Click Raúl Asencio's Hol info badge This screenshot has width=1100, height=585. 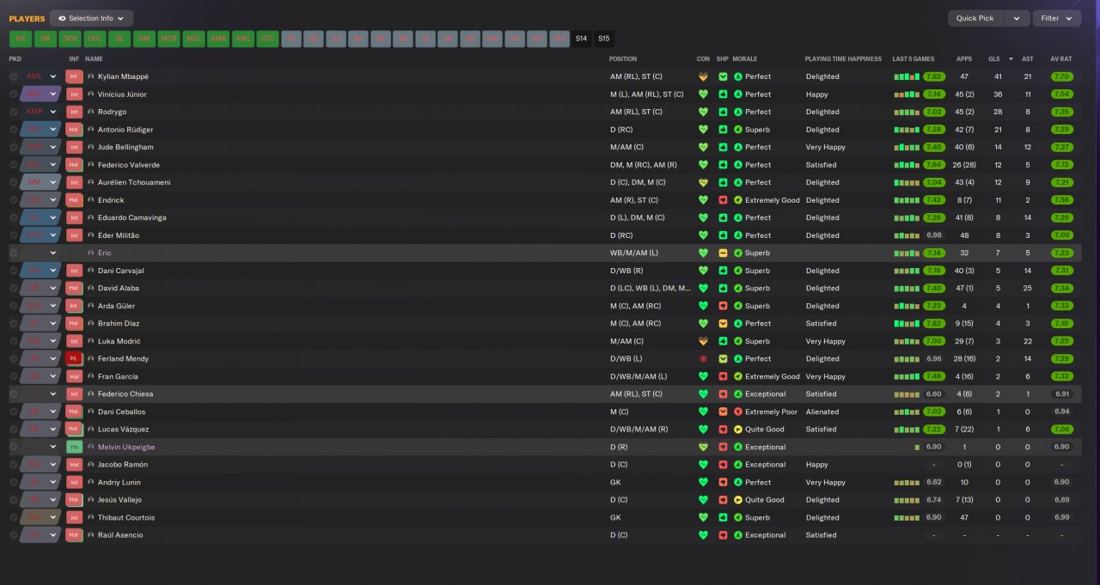(74, 534)
